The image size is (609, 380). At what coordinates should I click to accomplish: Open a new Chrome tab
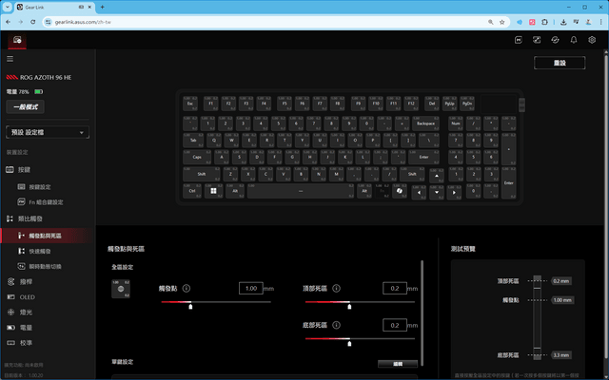click(102, 7)
